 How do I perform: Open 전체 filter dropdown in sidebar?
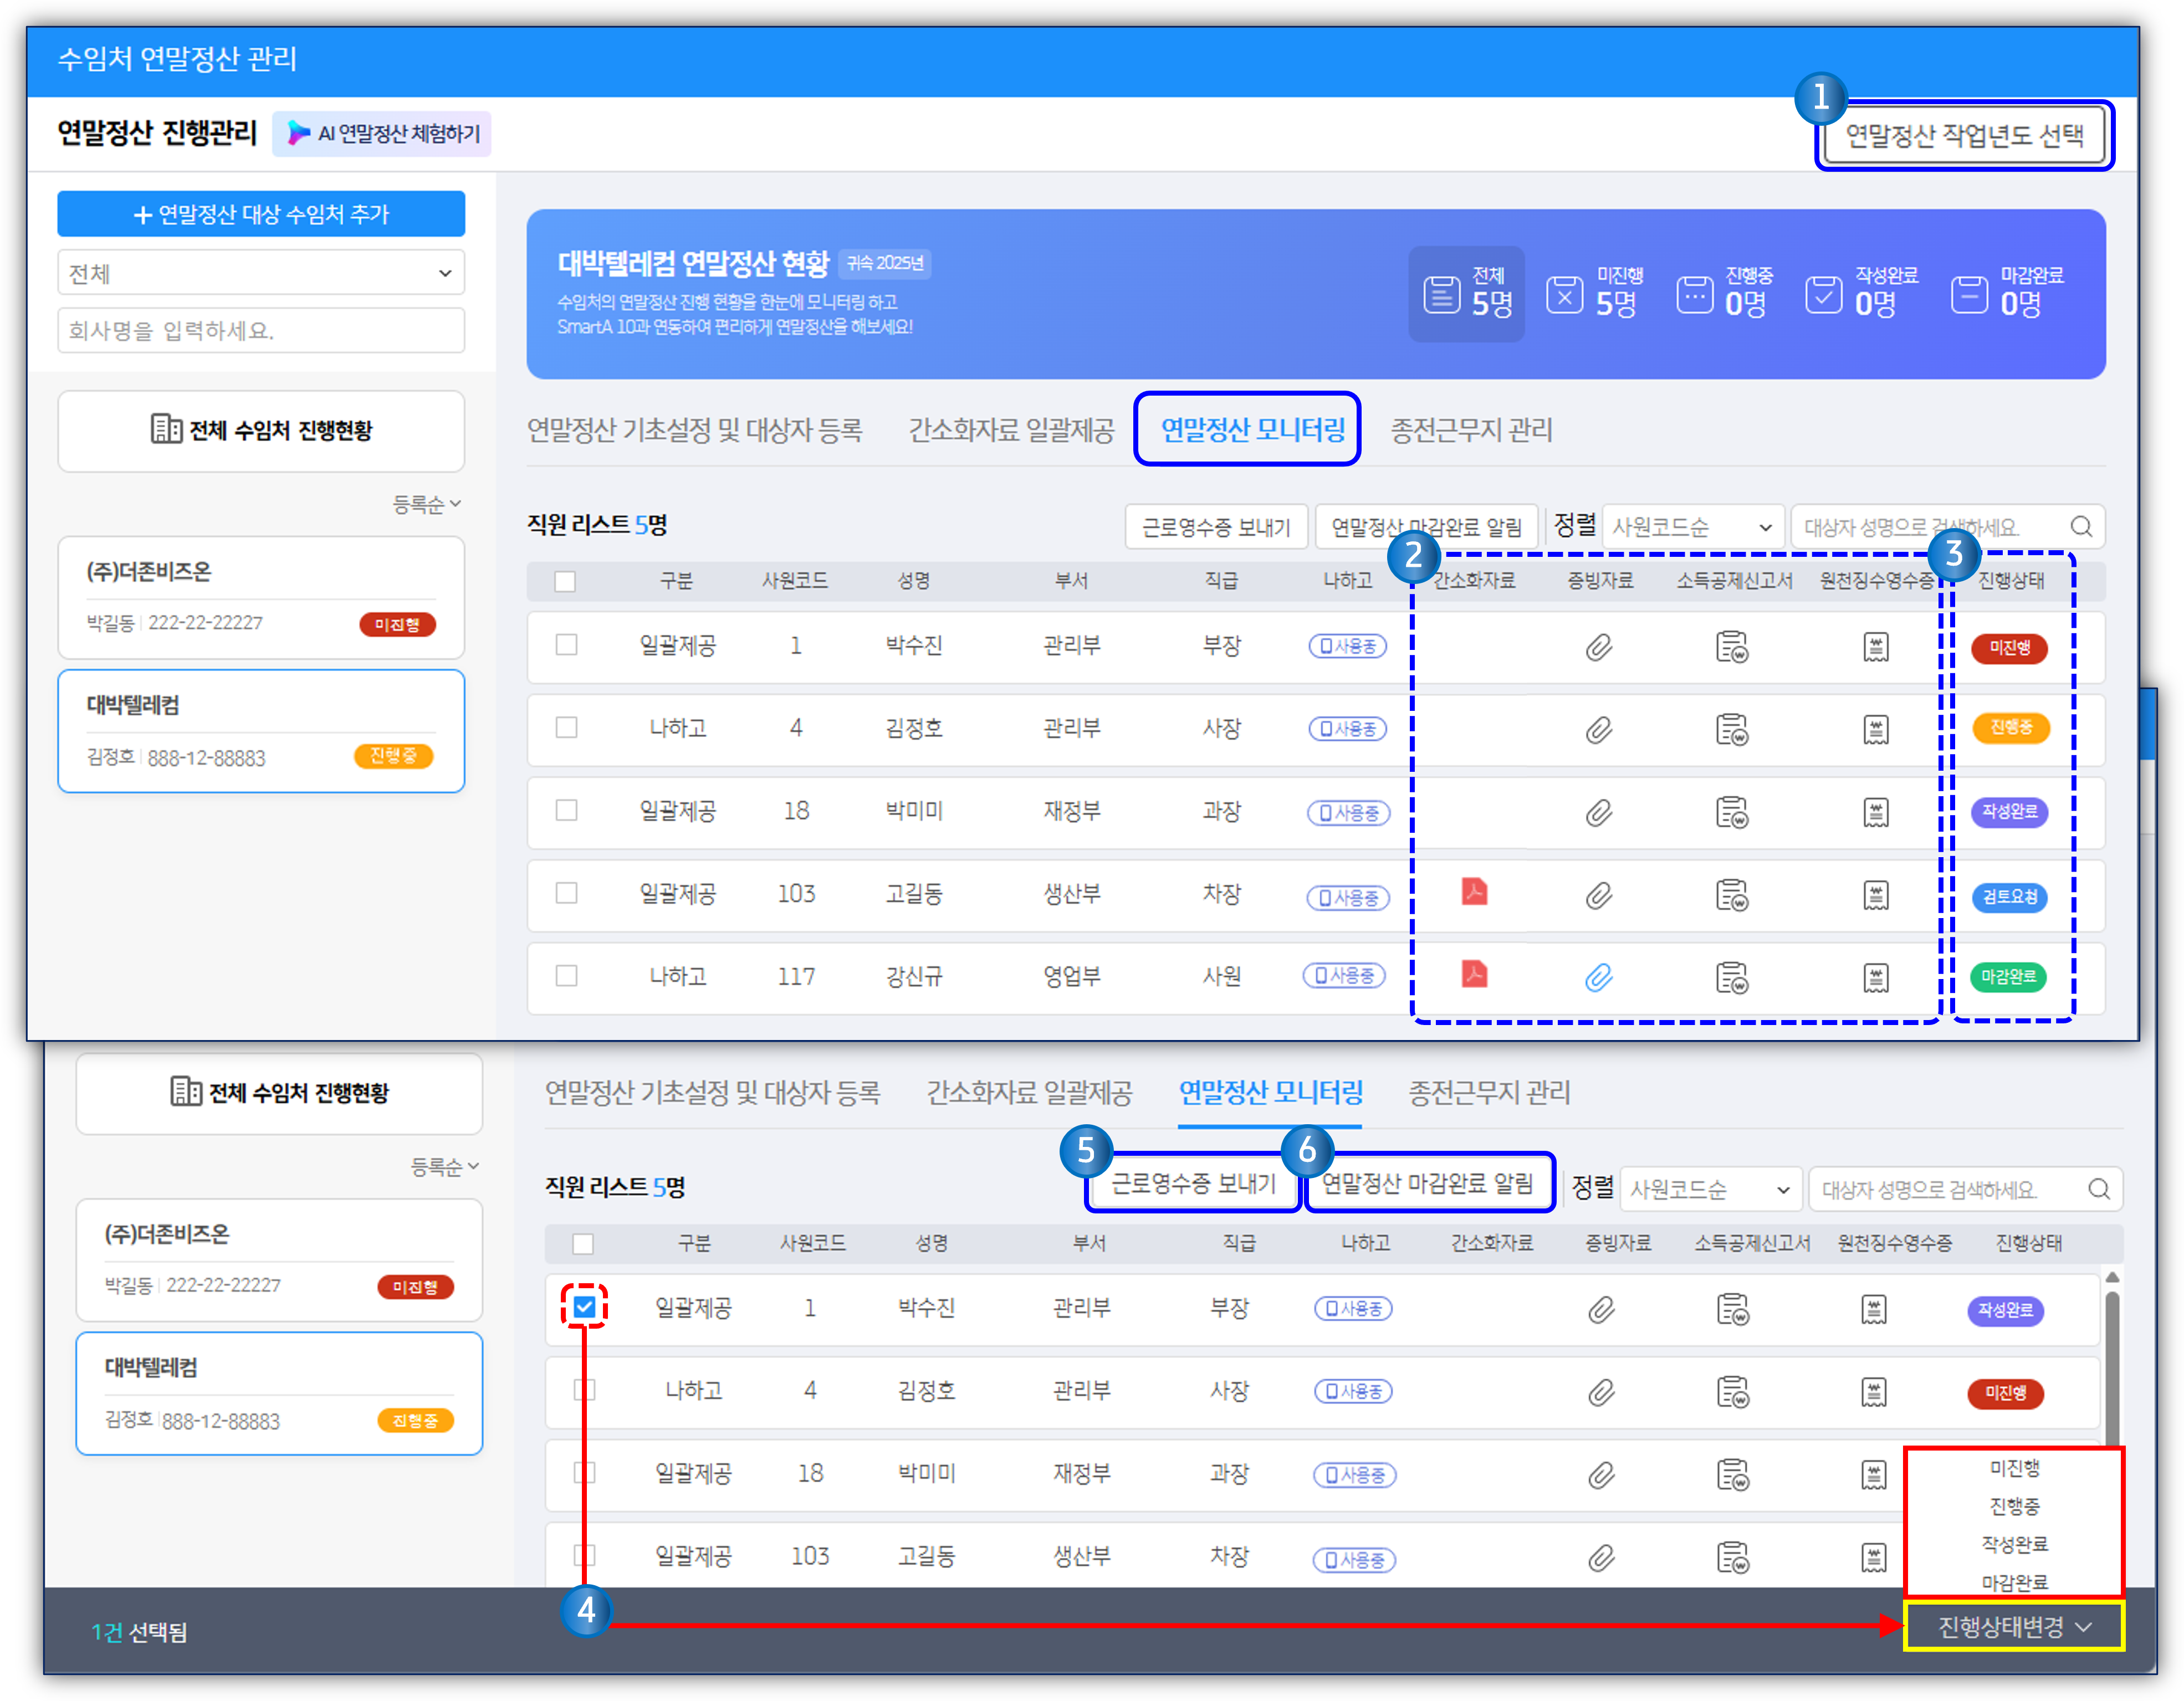[x=261, y=273]
